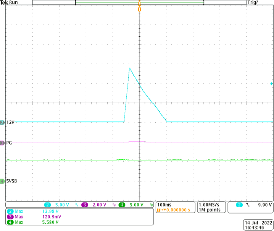
Task: Click the trigger level arrow on right edge
Action: [271, 84]
